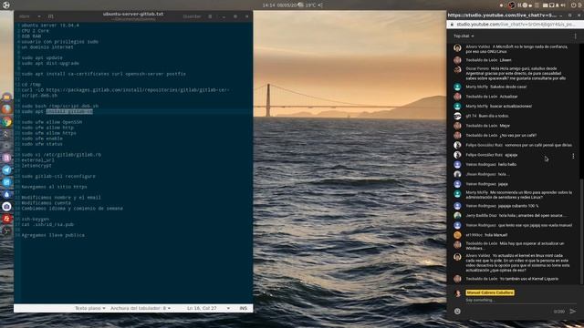Open the Anchura del tabulador dropdown
Image resolution: width=584 pixels, height=328 pixels.
click(x=141, y=308)
